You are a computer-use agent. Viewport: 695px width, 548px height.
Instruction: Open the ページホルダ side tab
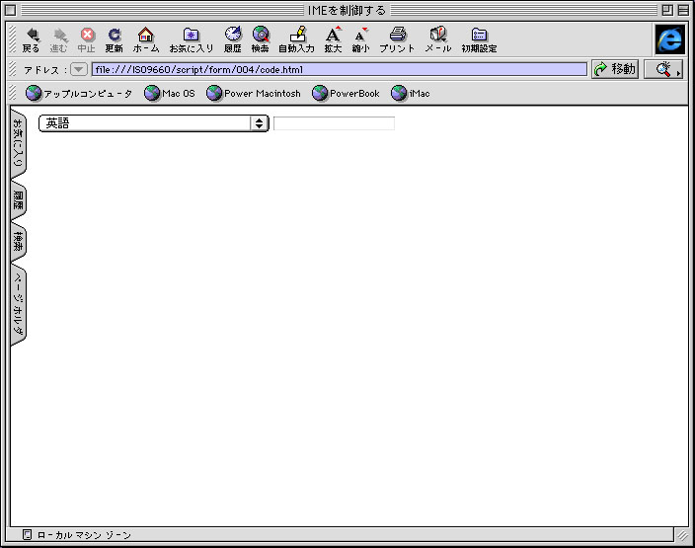coord(18,304)
